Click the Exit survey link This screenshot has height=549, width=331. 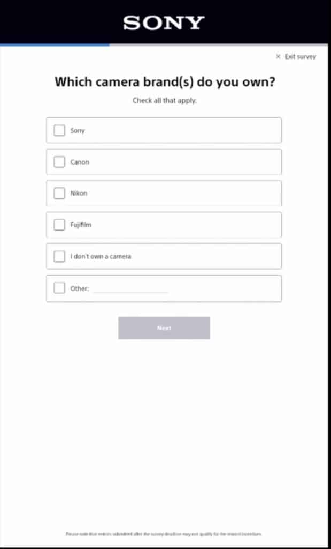[296, 57]
